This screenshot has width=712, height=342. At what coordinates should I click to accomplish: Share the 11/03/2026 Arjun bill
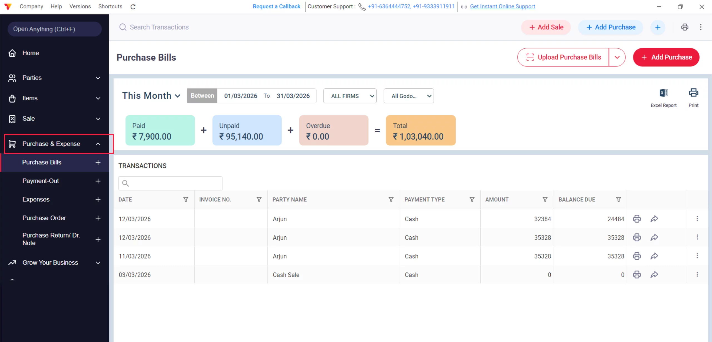click(x=654, y=256)
